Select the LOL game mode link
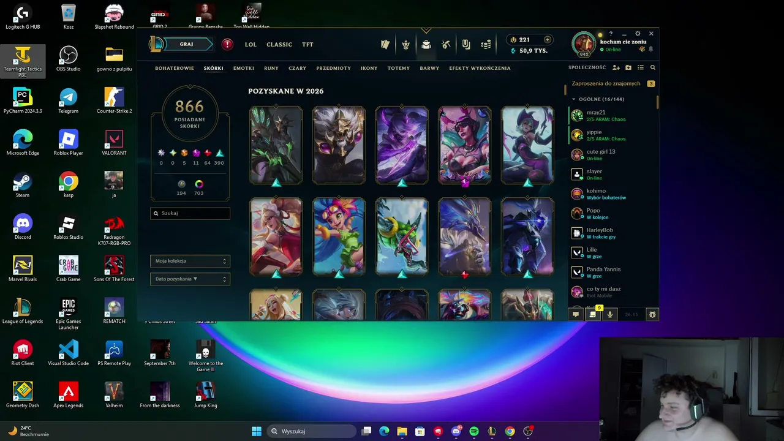The width and height of the screenshot is (784, 441). (x=251, y=44)
